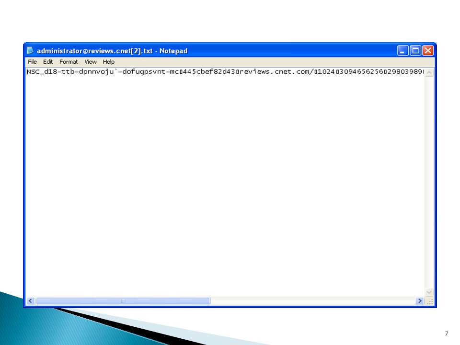
Task: Minimize the Notepad window
Action: coord(402,51)
